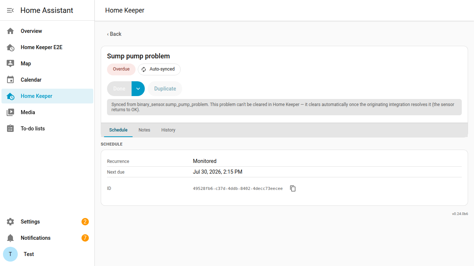Image resolution: width=474 pixels, height=266 pixels.
Task: Click the Sump pump problem title
Action: tap(138, 56)
